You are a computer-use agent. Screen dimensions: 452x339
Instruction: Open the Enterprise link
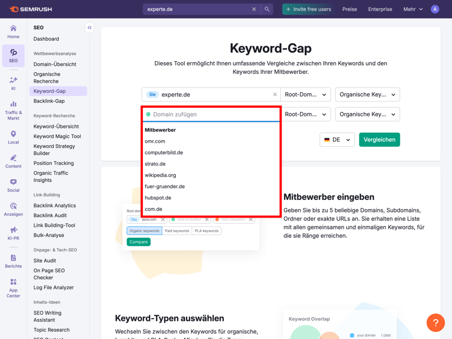tap(380, 9)
